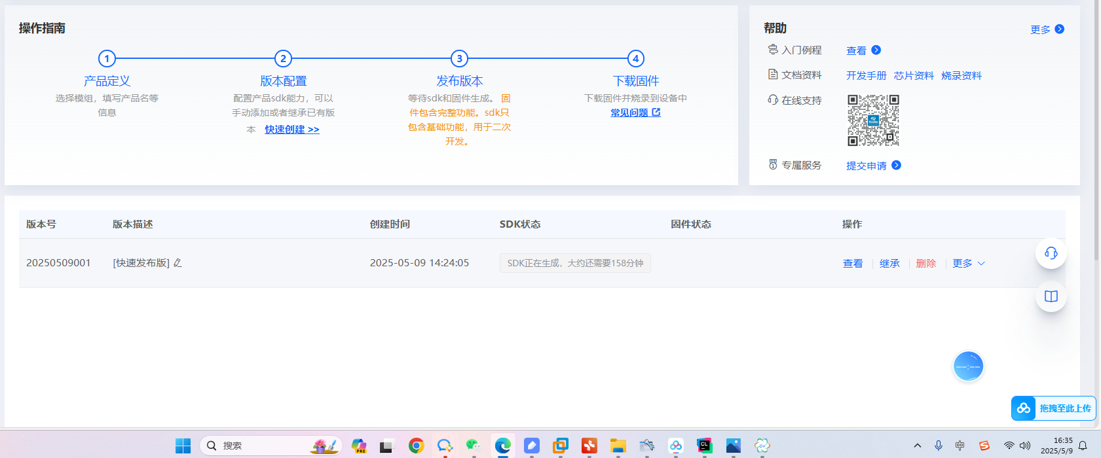Click version number 20250509001
Image resolution: width=1101 pixels, height=458 pixels.
tap(58, 262)
